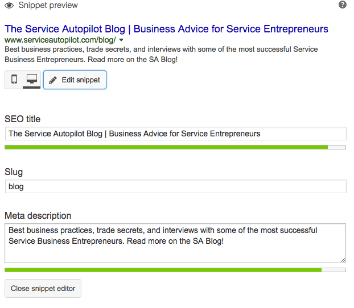Viewport: 354px width, 308px height.
Task: Click the meta description length progress bar
Action: coord(175,270)
